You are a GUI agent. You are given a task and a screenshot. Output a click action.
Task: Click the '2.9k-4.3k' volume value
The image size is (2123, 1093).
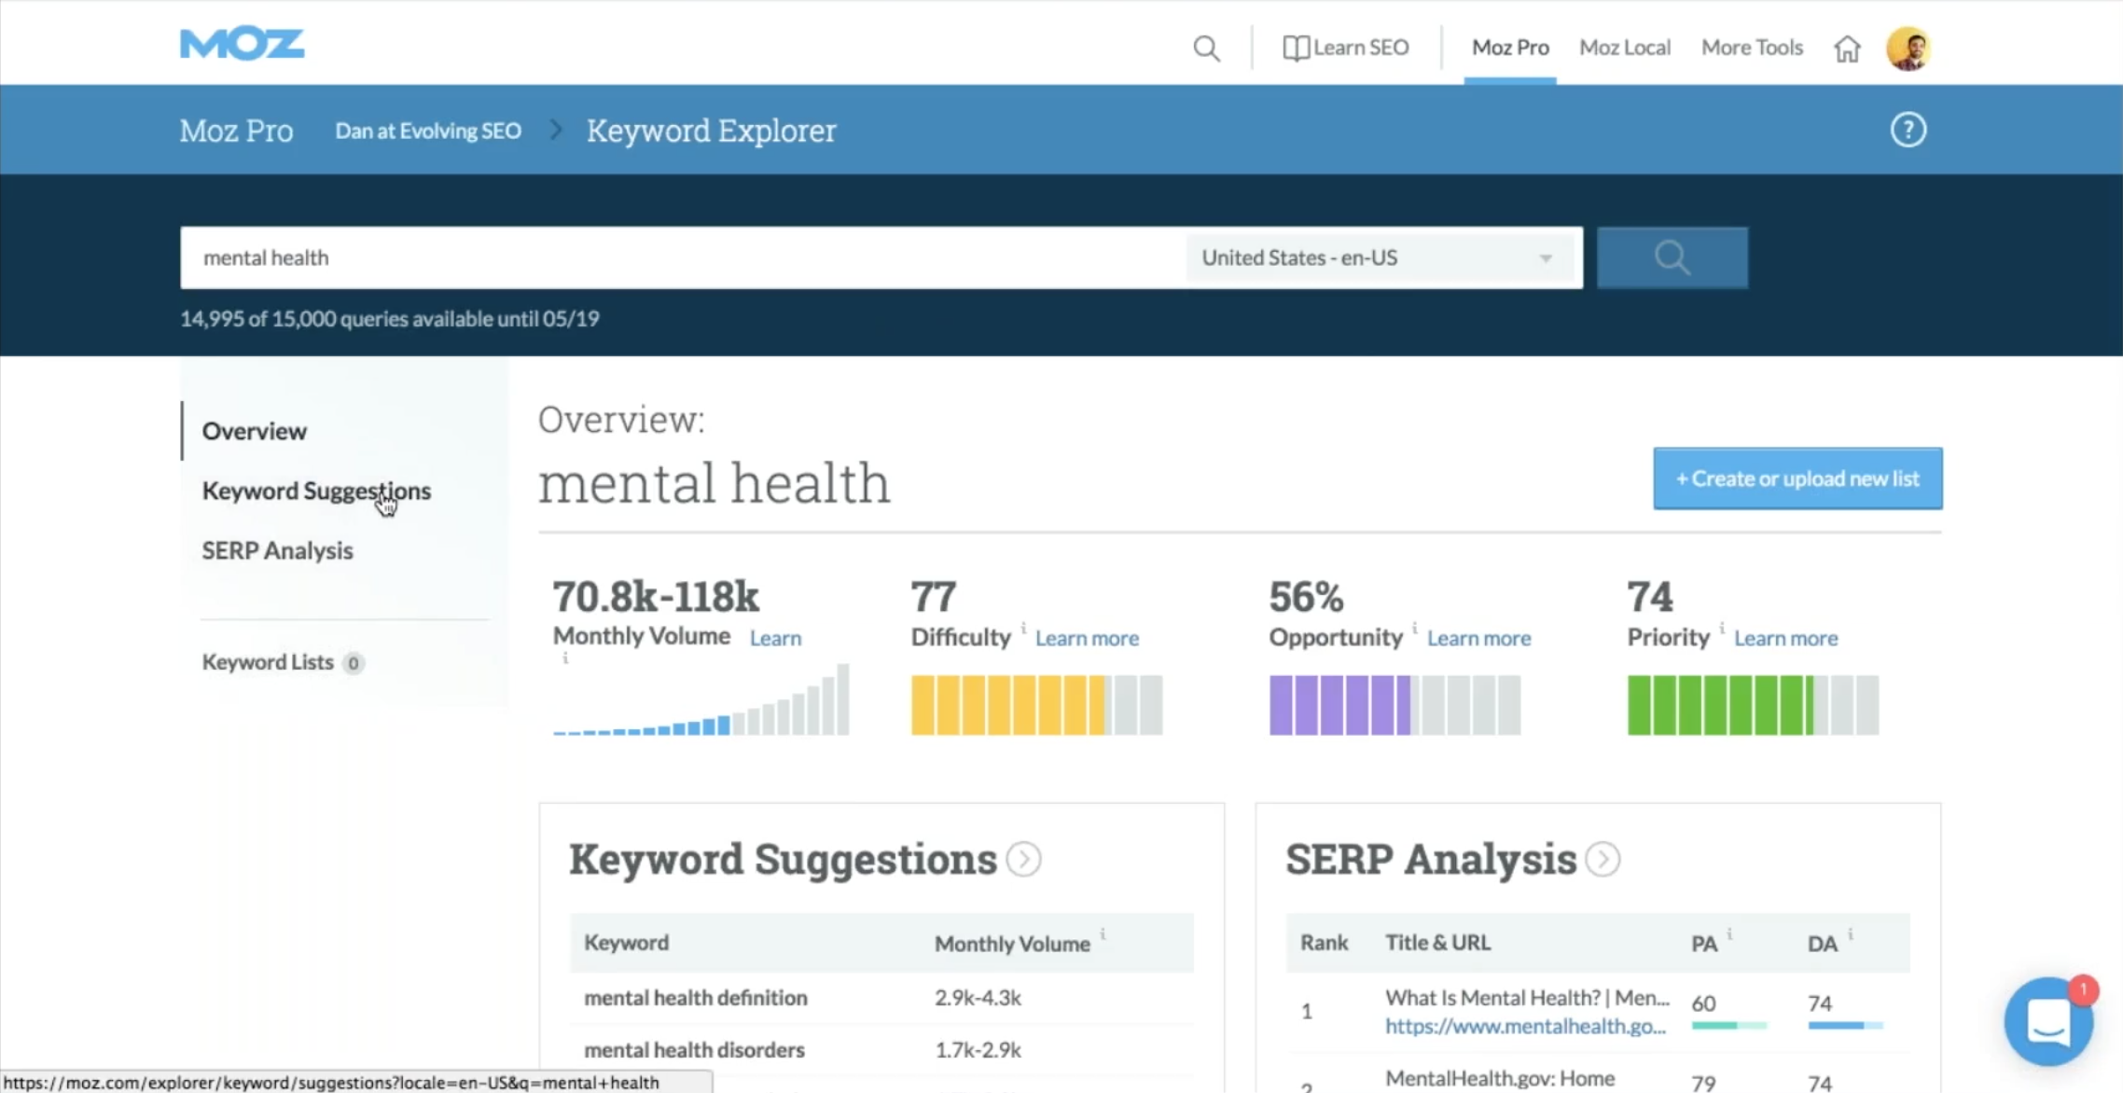point(978,998)
